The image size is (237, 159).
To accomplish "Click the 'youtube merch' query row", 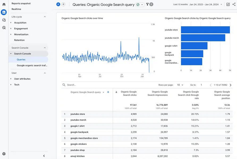I will 147,120.
